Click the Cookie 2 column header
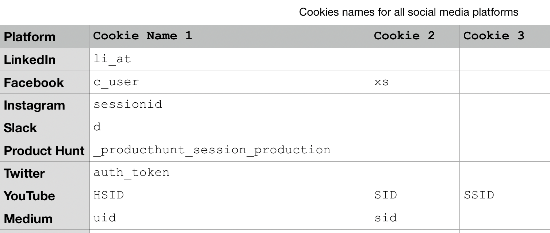The image size is (550, 233). pos(404,36)
